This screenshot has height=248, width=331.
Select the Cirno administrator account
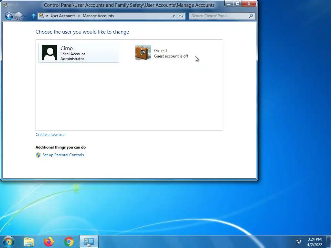[x=79, y=53]
